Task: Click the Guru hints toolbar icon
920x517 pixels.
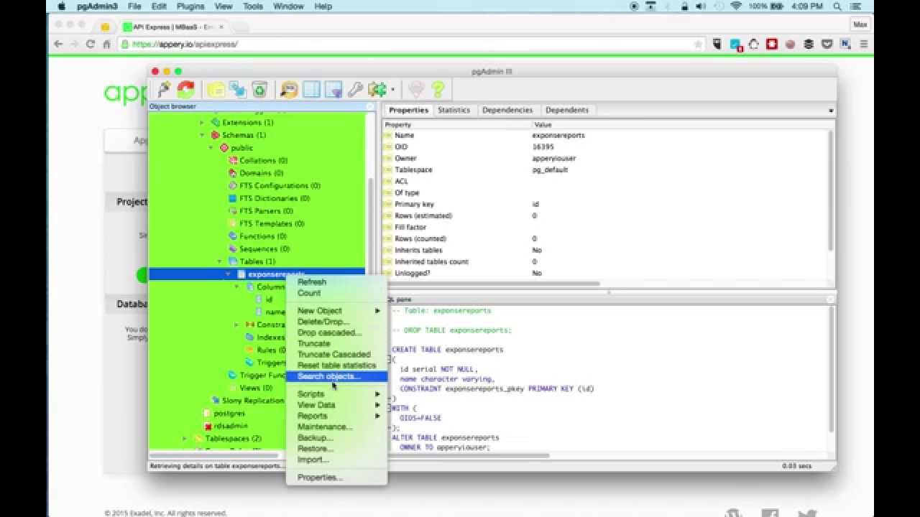Action: [415, 89]
